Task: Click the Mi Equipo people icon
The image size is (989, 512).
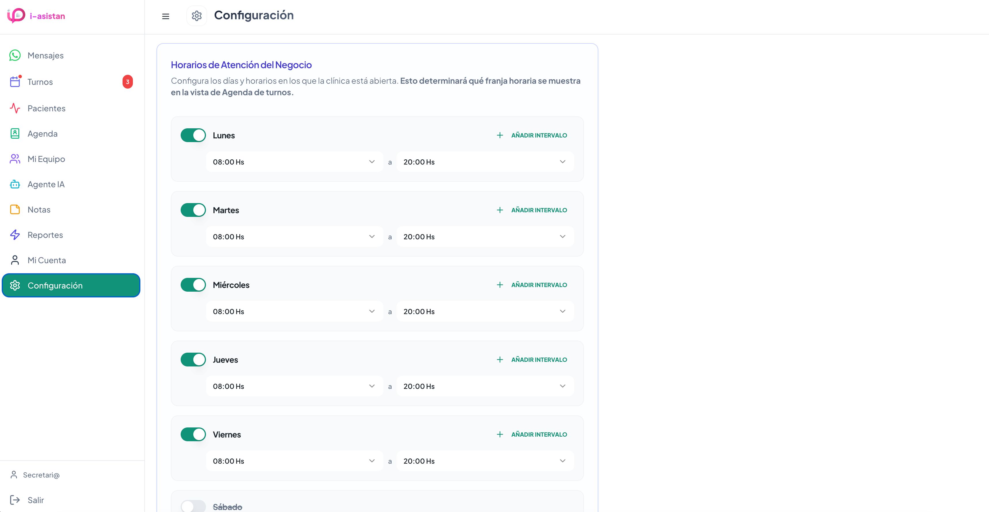Action: 15,159
